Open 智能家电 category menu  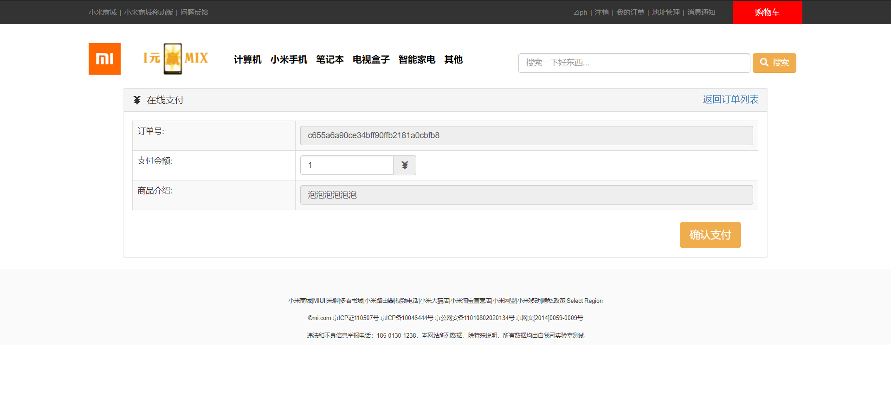pos(417,59)
